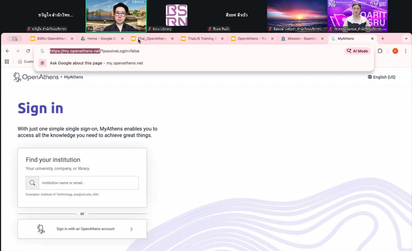Go back to the previous page
412x251 pixels.
click(8, 51)
